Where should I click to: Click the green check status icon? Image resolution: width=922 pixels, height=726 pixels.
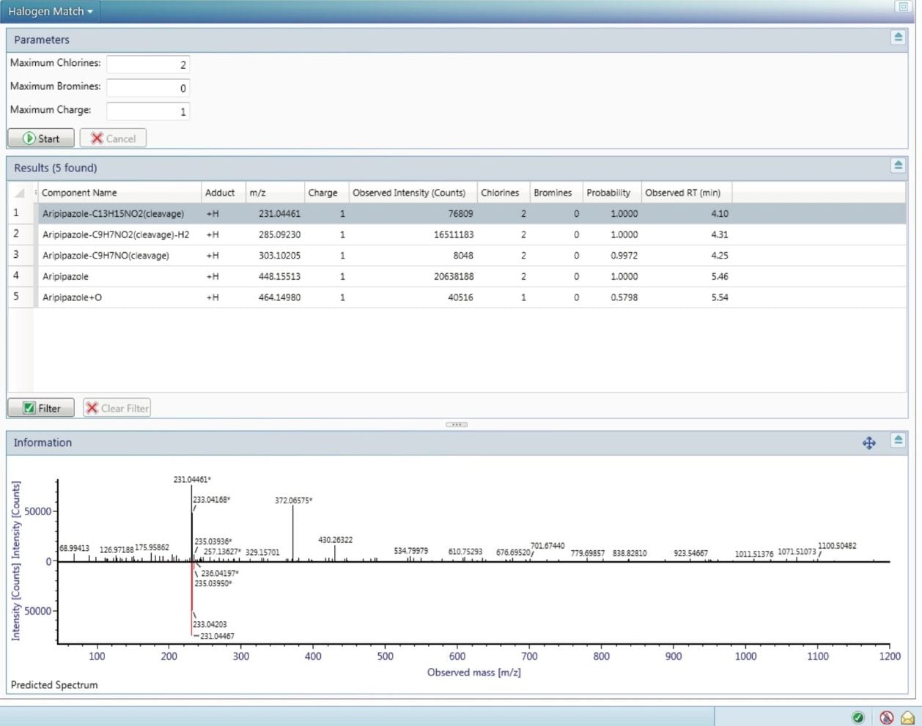pos(858,717)
